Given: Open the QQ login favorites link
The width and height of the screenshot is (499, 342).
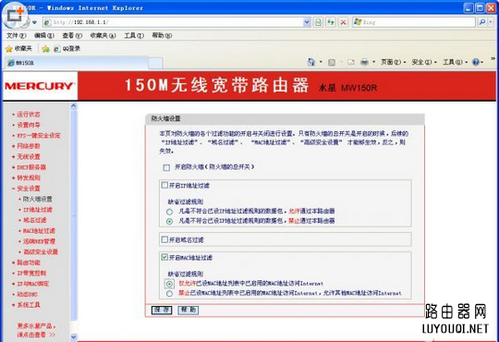Looking at the screenshot, I should 67,49.
